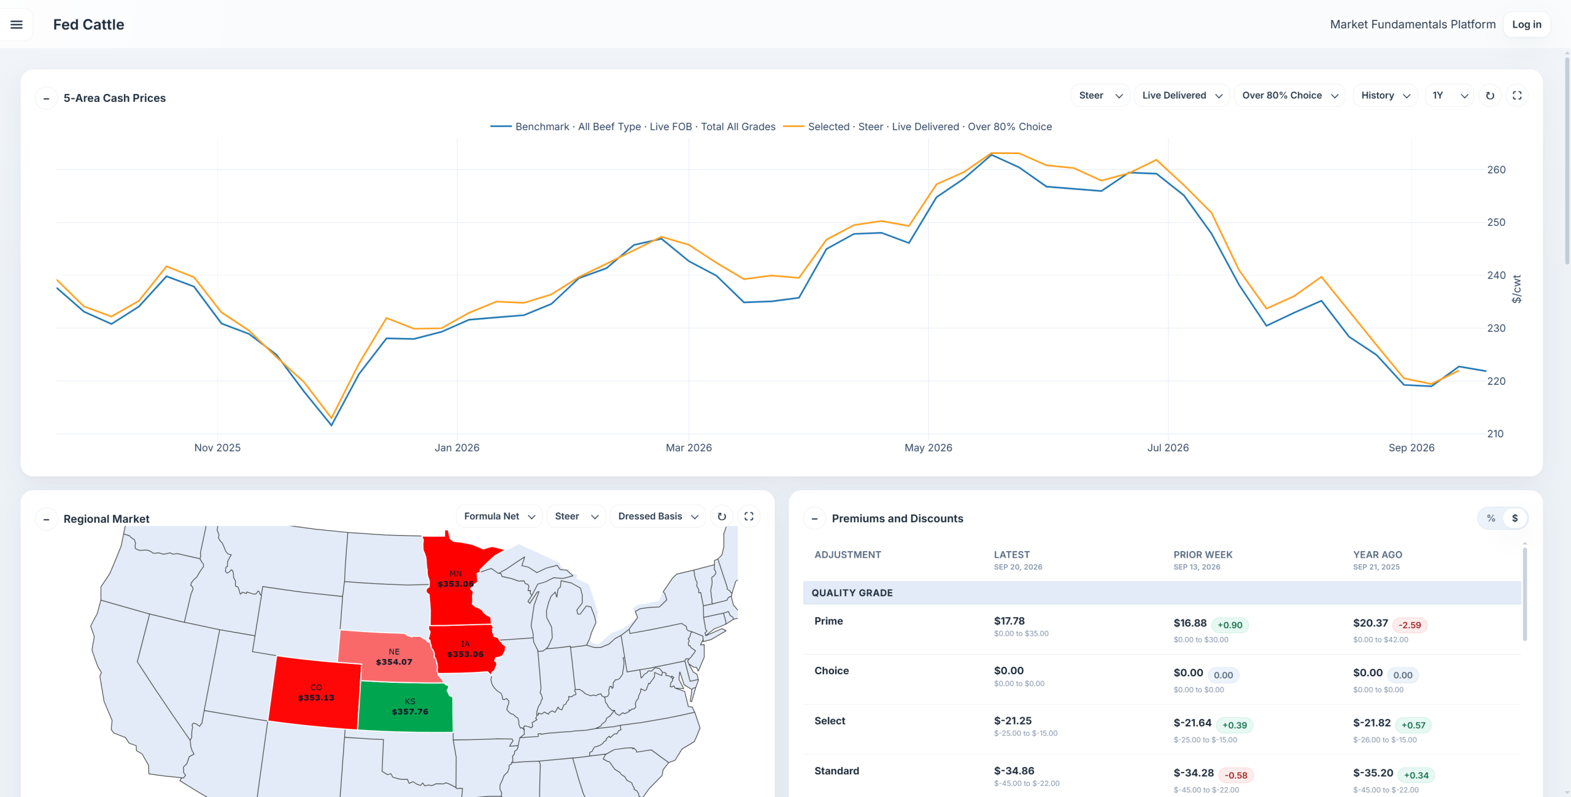Collapse the Regional Market panel
Image resolution: width=1571 pixels, height=797 pixels.
coord(47,519)
